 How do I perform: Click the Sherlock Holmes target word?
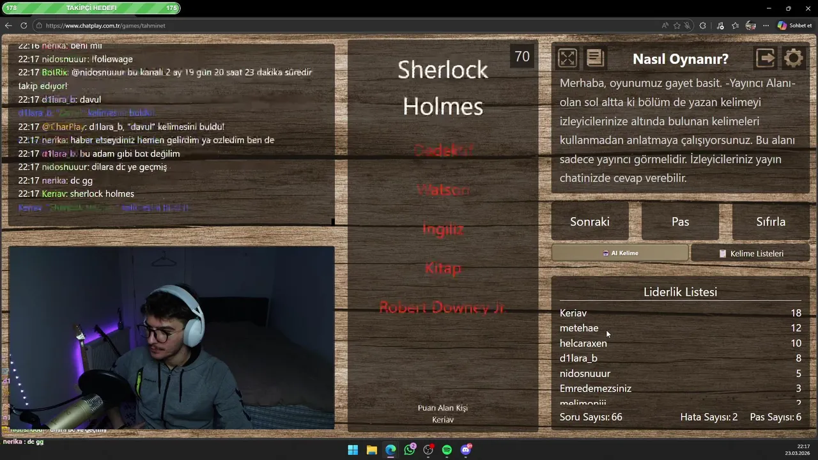tap(443, 88)
